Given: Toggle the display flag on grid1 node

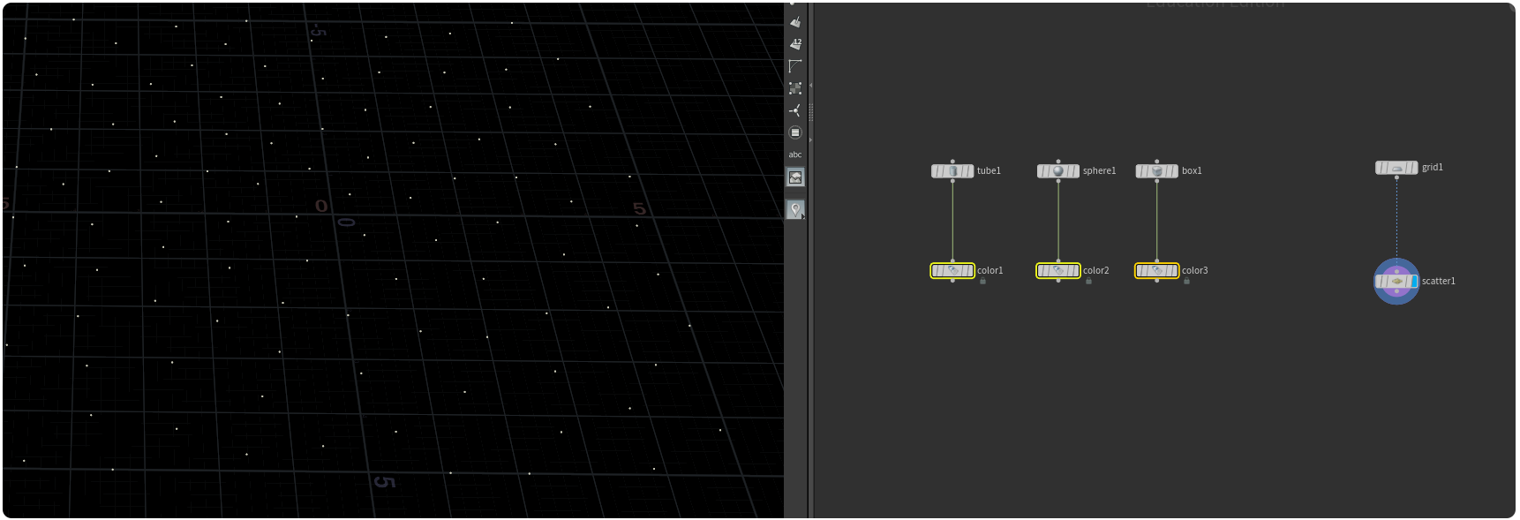Looking at the screenshot, I should pyautogui.click(x=1414, y=168).
